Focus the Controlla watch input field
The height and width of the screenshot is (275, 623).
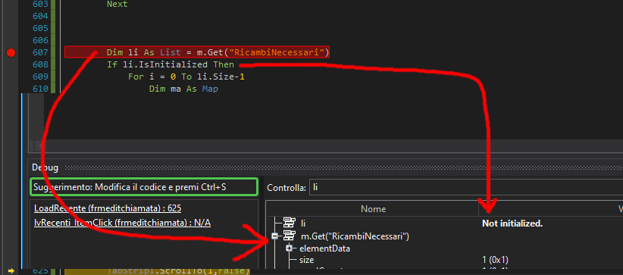[x=466, y=187]
